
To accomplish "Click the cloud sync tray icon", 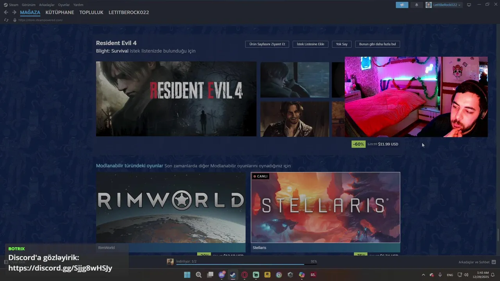I will coord(432,275).
